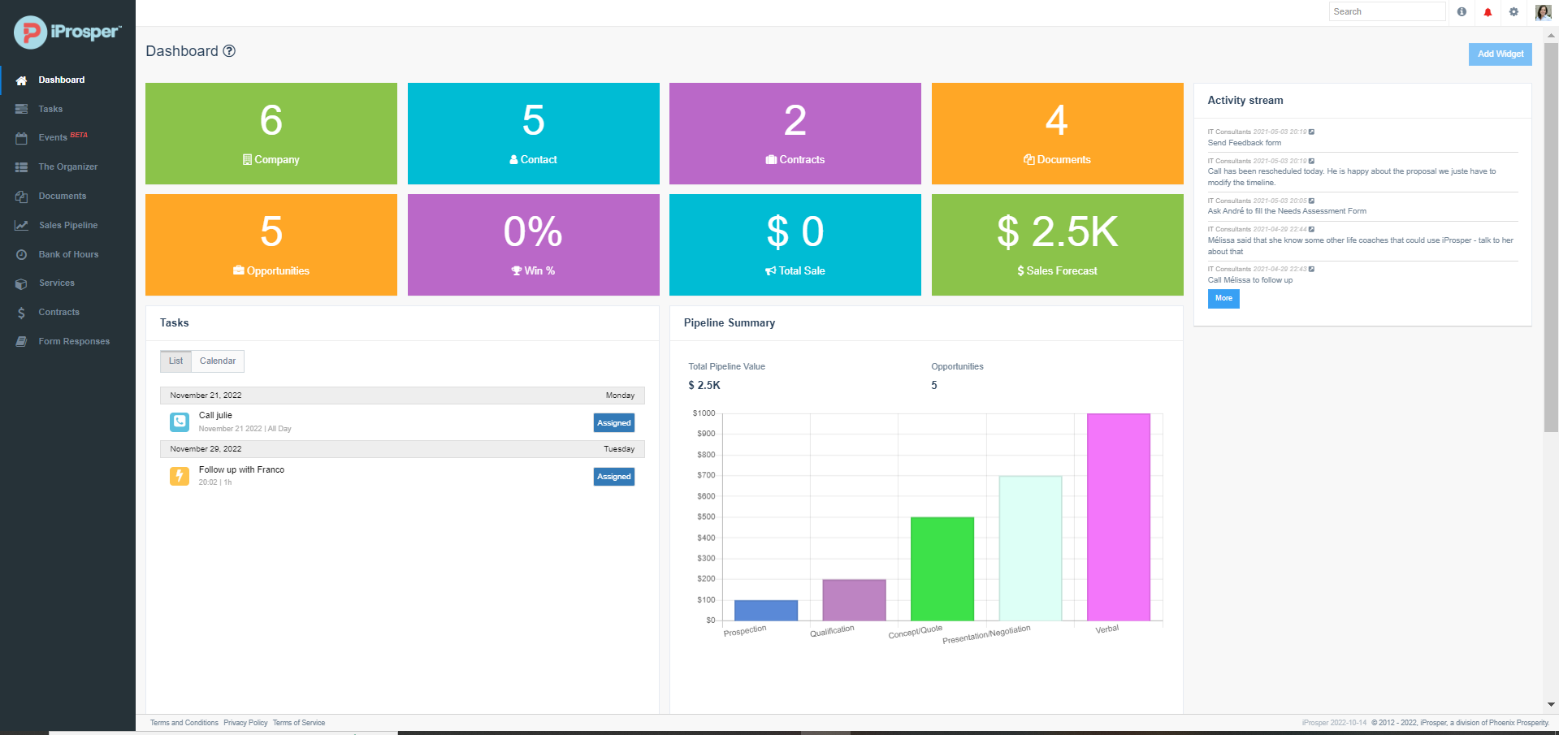
Task: Open the Tasks section in the sidebar
Action: tap(50, 108)
